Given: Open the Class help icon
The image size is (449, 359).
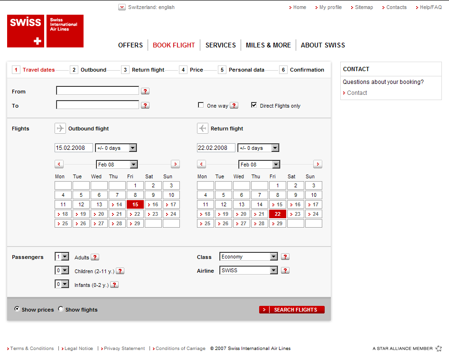Looking at the screenshot, I should pyautogui.click(x=285, y=257).
